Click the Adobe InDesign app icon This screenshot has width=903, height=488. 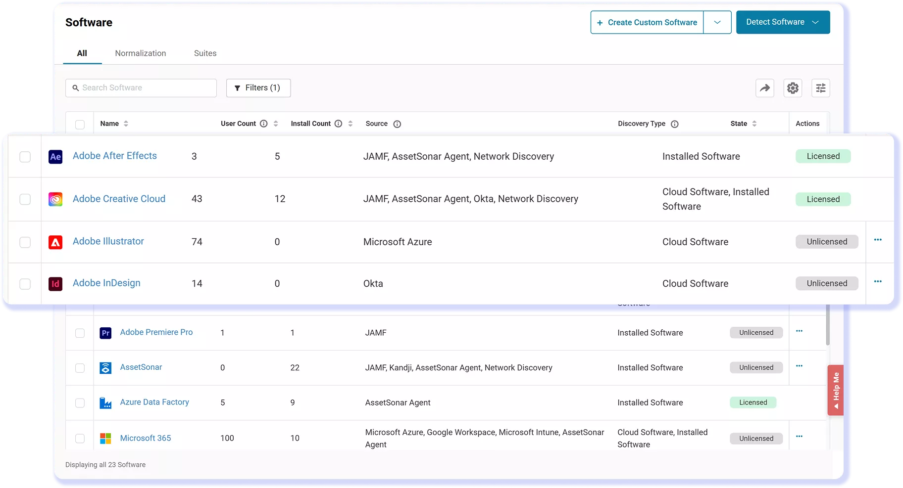point(55,284)
